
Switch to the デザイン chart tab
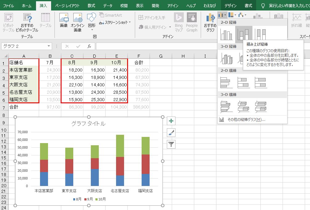tap(231, 6)
